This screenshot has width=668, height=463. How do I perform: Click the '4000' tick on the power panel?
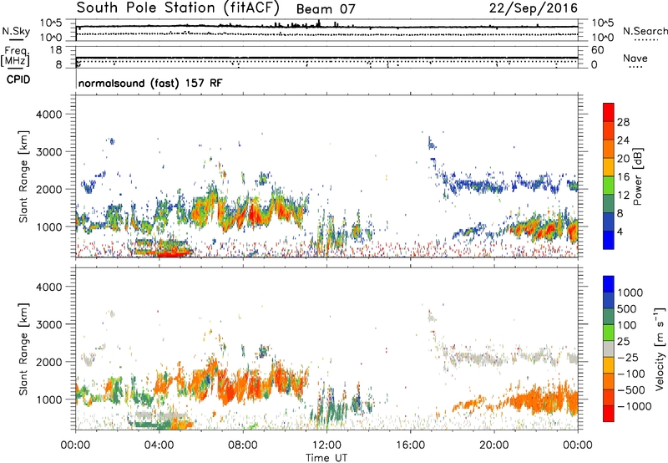click(x=48, y=114)
